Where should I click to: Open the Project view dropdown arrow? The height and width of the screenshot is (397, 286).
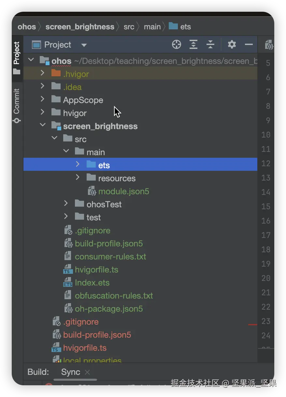click(84, 45)
